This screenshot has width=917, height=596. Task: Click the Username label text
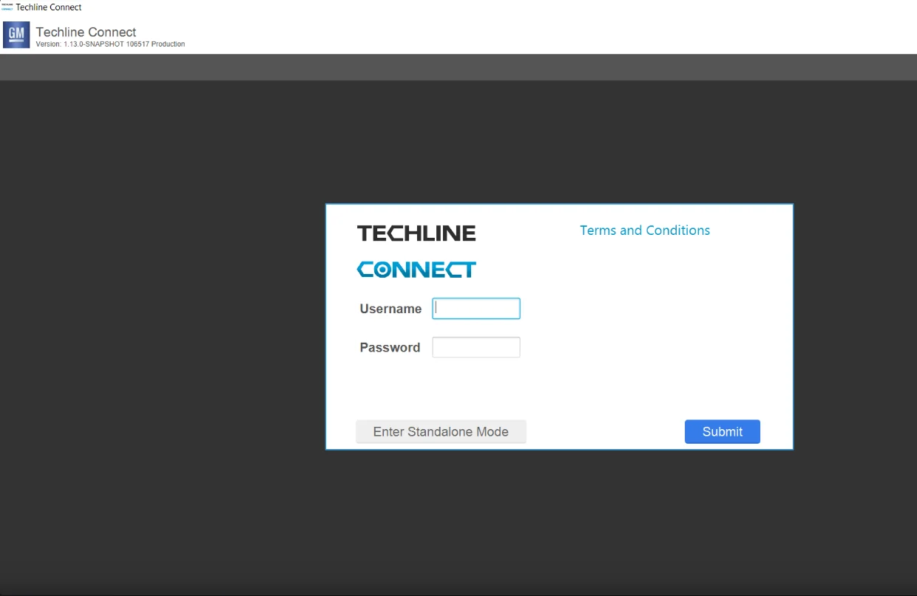(x=390, y=309)
